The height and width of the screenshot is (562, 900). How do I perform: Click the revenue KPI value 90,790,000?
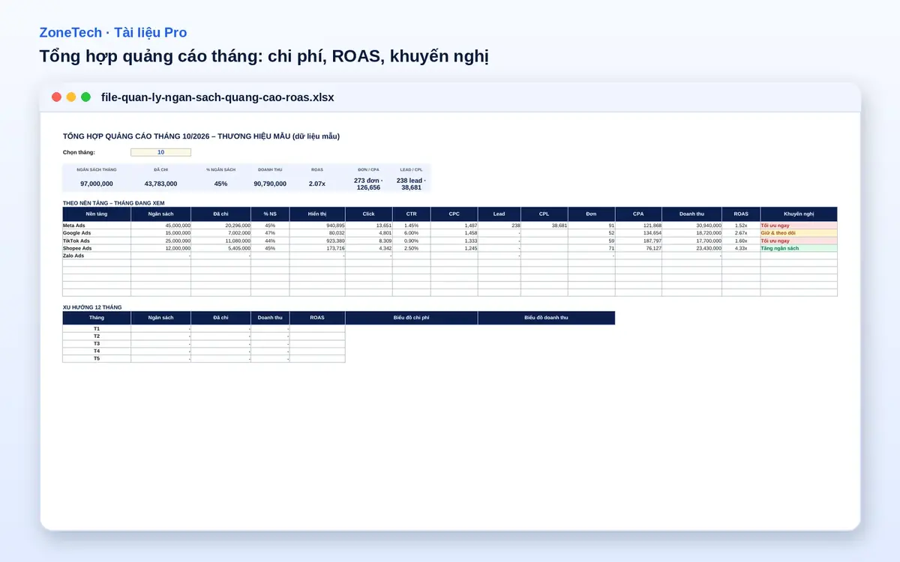270,184
